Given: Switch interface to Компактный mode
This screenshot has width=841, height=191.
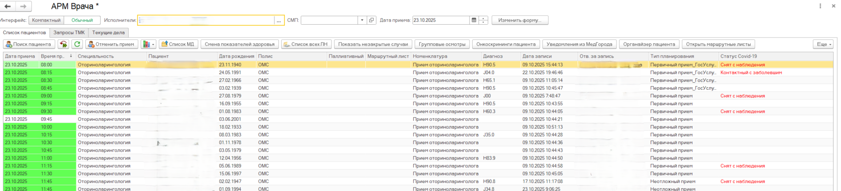Looking at the screenshot, I should [46, 20].
